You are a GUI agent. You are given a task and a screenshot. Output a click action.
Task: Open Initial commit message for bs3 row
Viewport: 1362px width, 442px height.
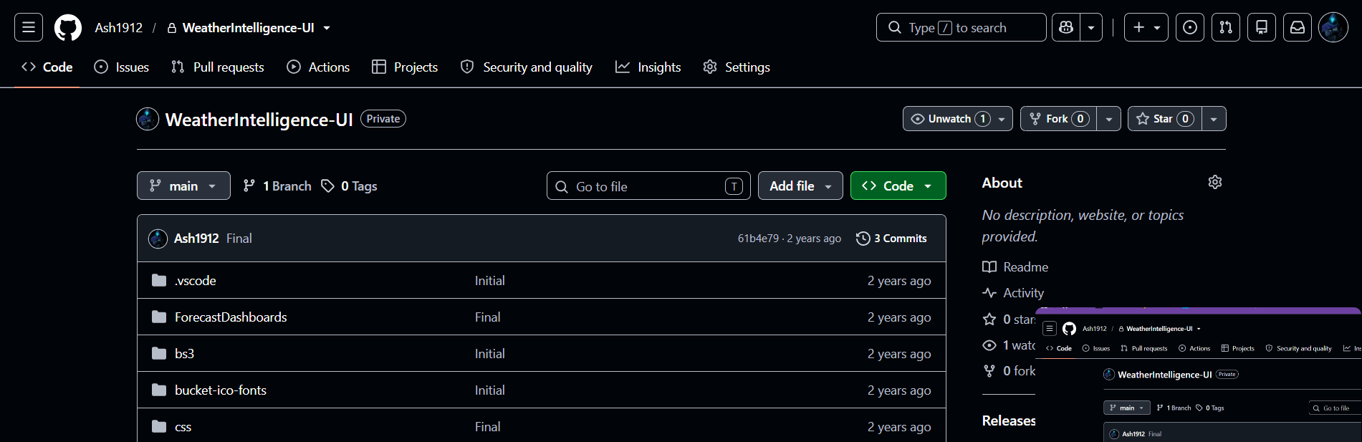point(490,354)
